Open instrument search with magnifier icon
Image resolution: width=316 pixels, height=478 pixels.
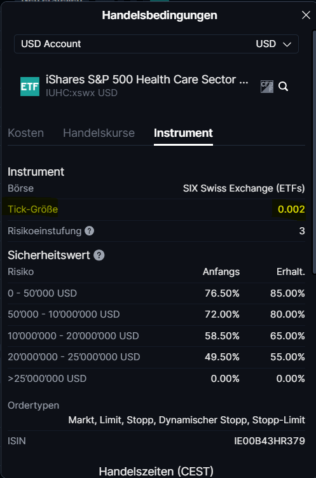[x=283, y=87]
